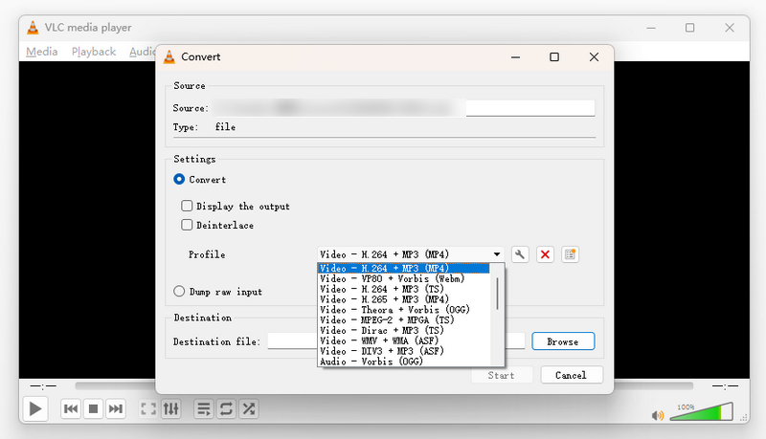Viewport: 766px width, 439px height.
Task: Click the remaining time label
Action: [x=725, y=386]
